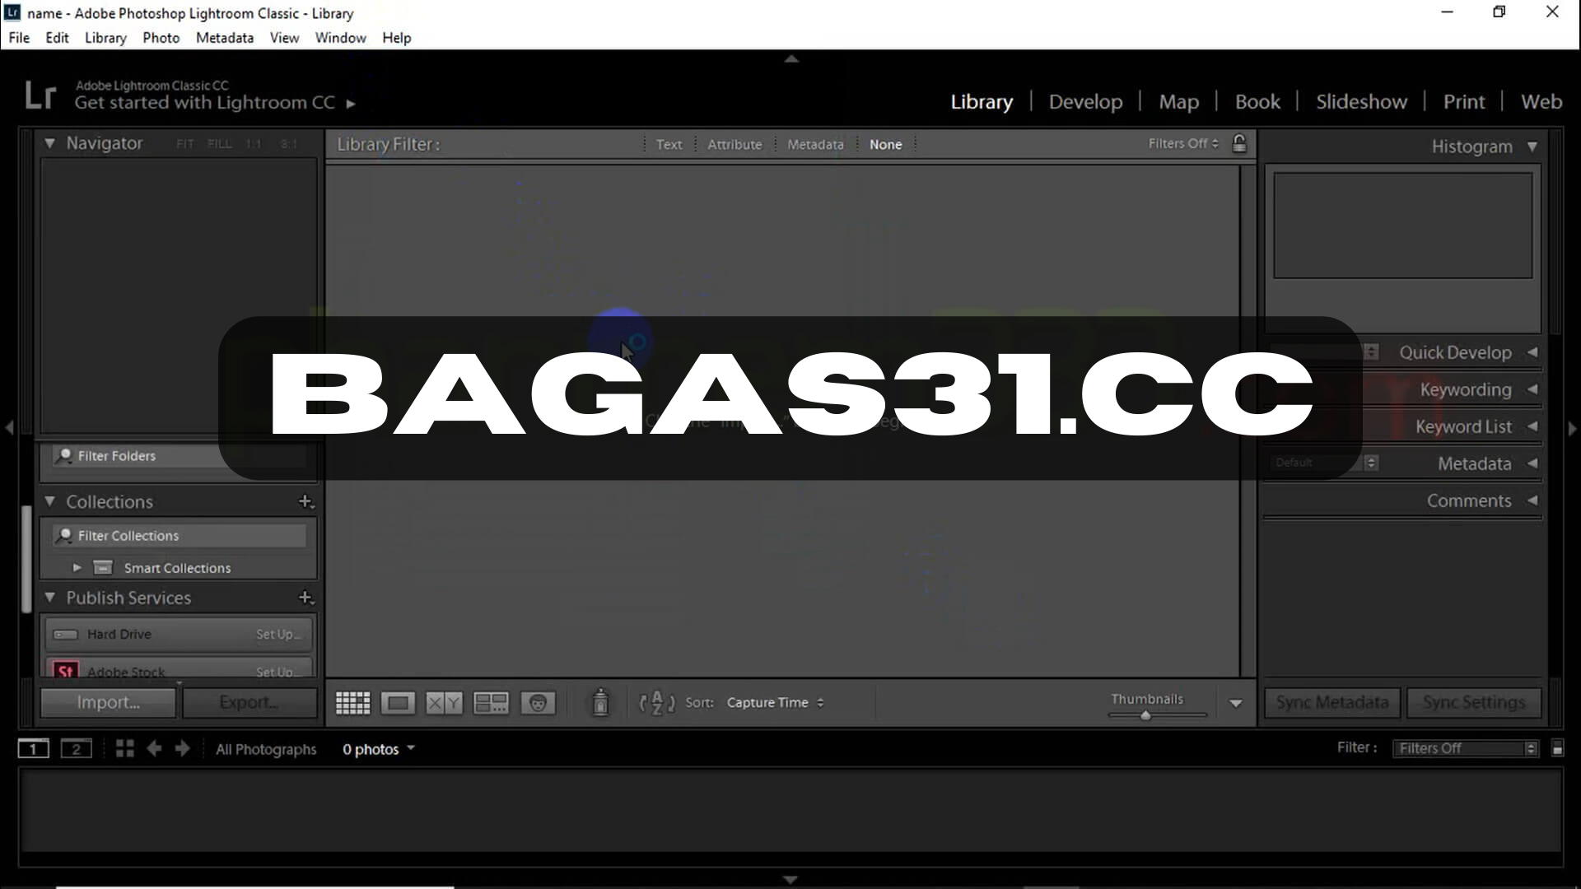Show main window button 1

tap(34, 748)
